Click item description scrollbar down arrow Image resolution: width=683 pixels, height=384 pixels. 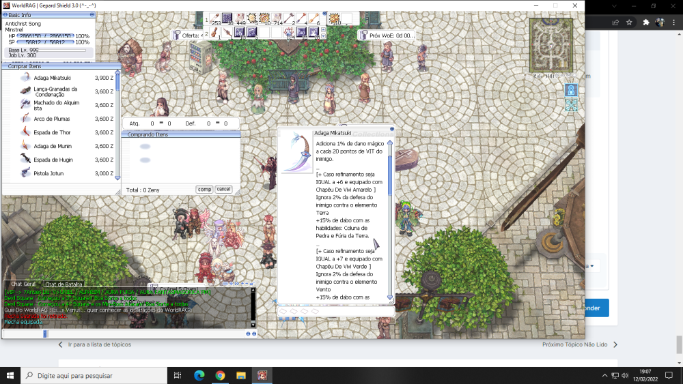coord(390,297)
